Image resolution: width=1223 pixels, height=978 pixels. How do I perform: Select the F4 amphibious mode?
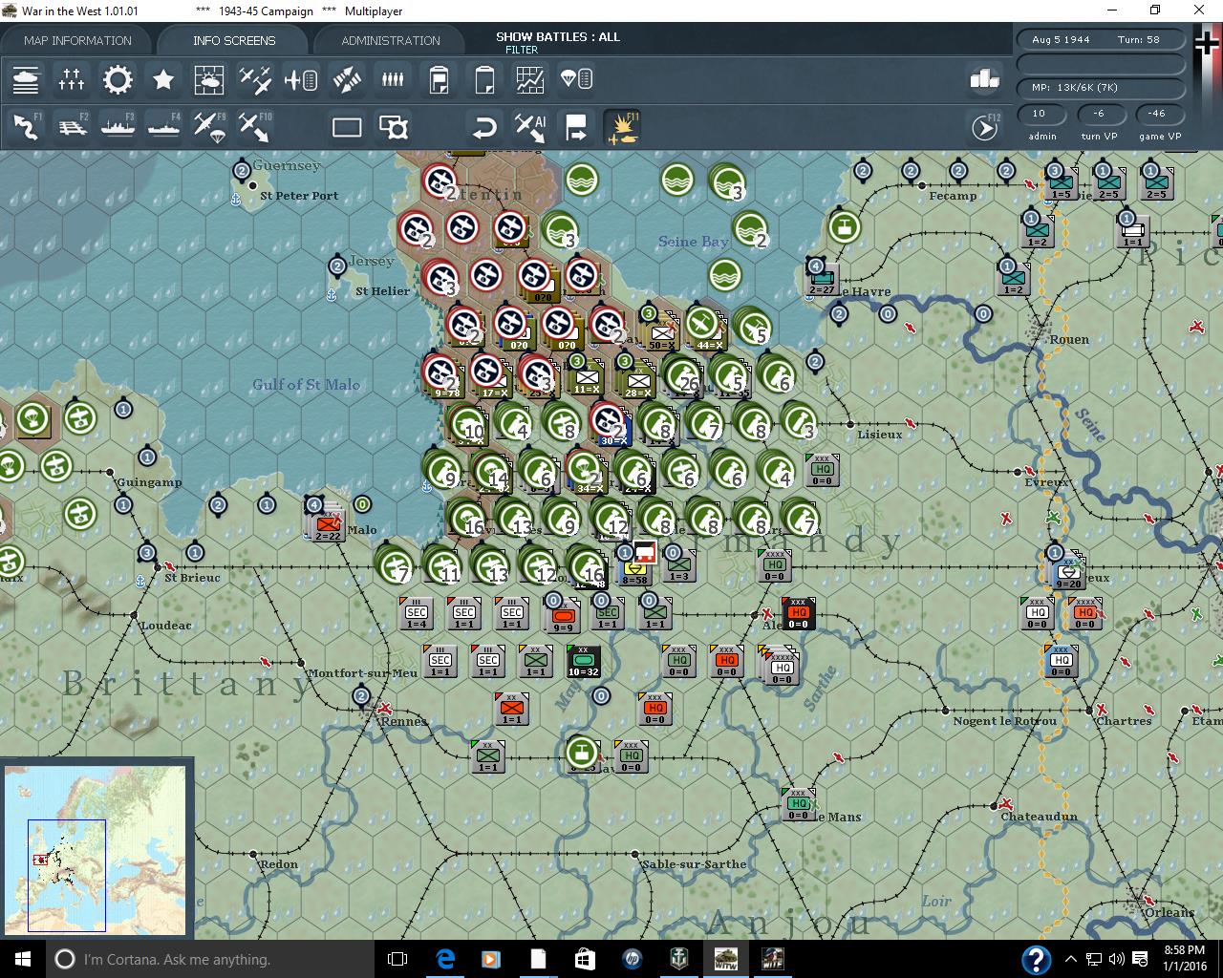[x=163, y=127]
